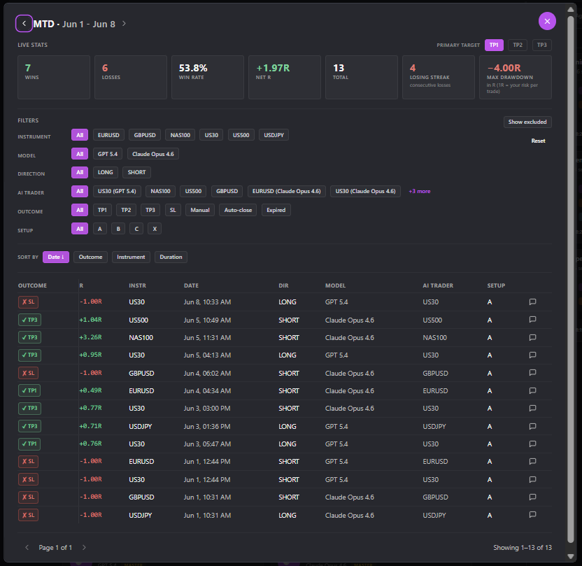Open comment for Jun 1 10:31 AM GBPUSD trade
Image resolution: width=582 pixels, height=566 pixels.
(x=532, y=497)
